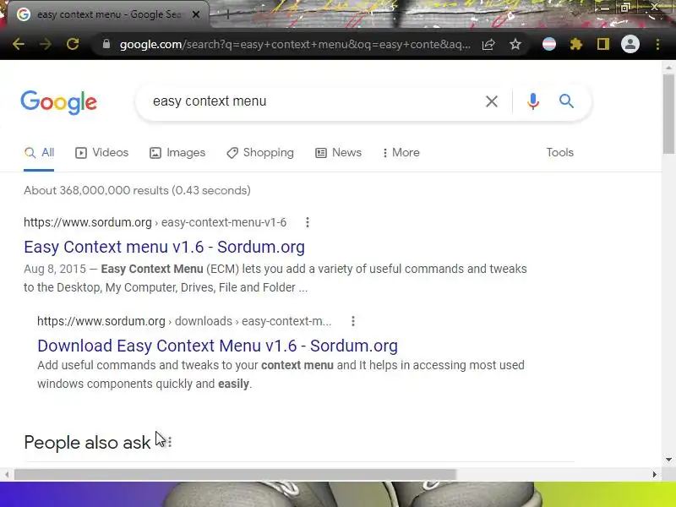Bookmark this tab with the star icon
This screenshot has height=507, width=676.
[x=515, y=44]
